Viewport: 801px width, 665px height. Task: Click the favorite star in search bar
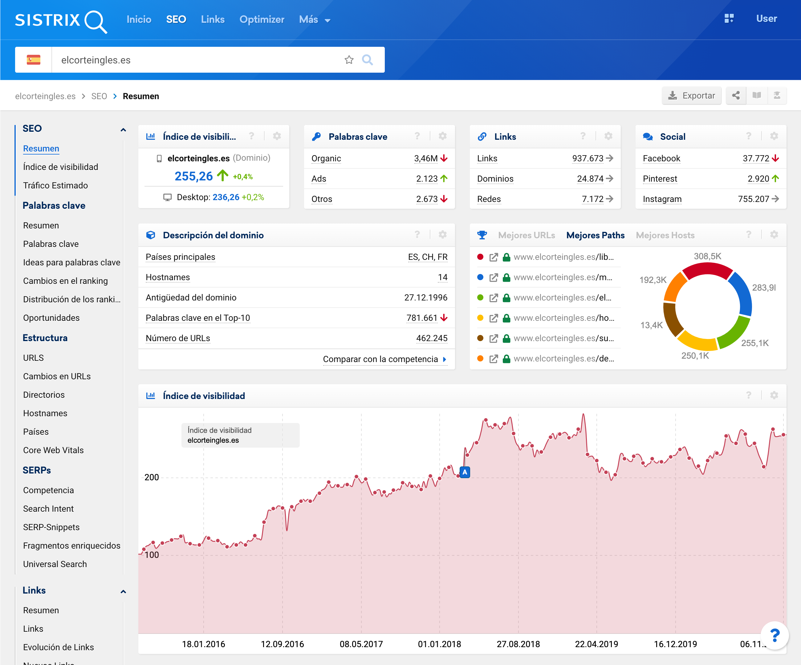[x=349, y=60]
